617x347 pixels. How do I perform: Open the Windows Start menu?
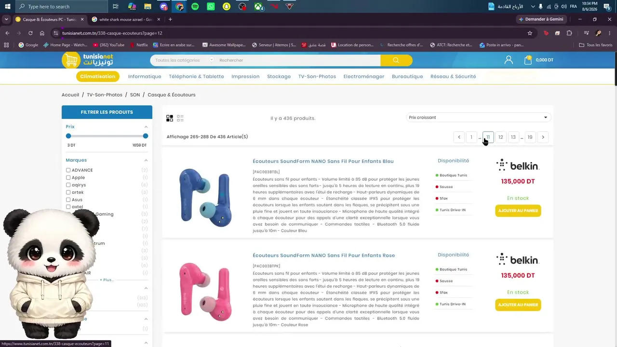pos(8,6)
